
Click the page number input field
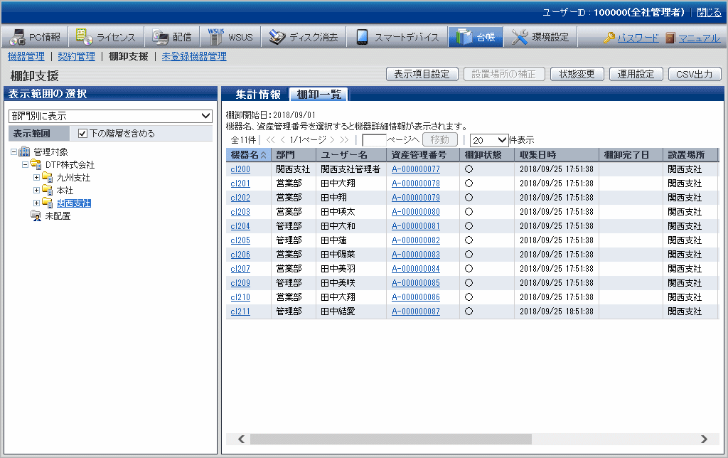pyautogui.click(x=374, y=140)
